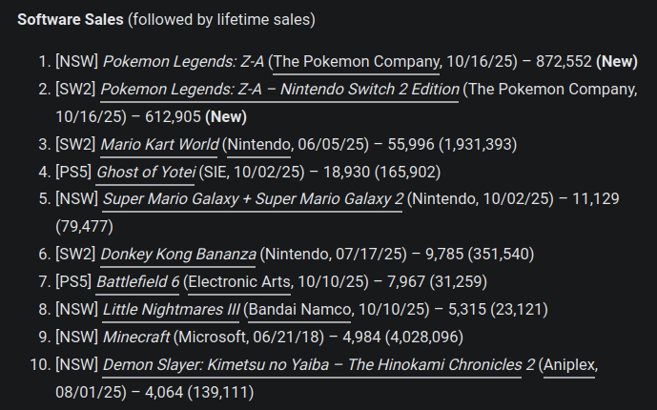Open the Ghost of Yotei link

tap(146, 173)
